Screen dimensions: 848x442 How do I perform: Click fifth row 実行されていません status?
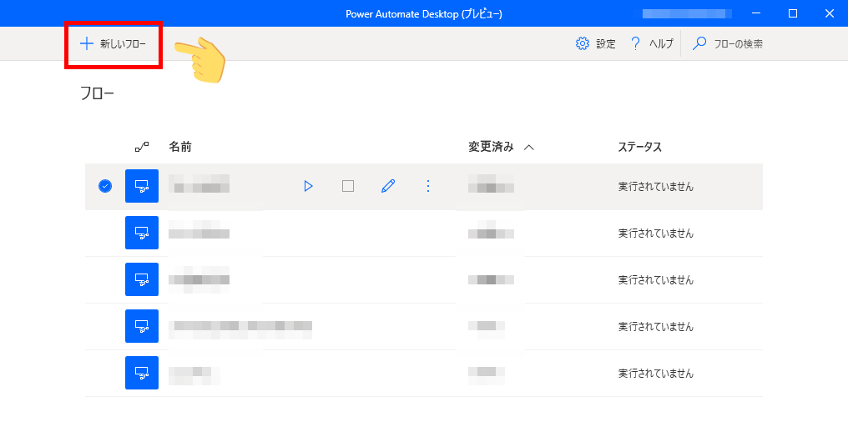click(655, 374)
